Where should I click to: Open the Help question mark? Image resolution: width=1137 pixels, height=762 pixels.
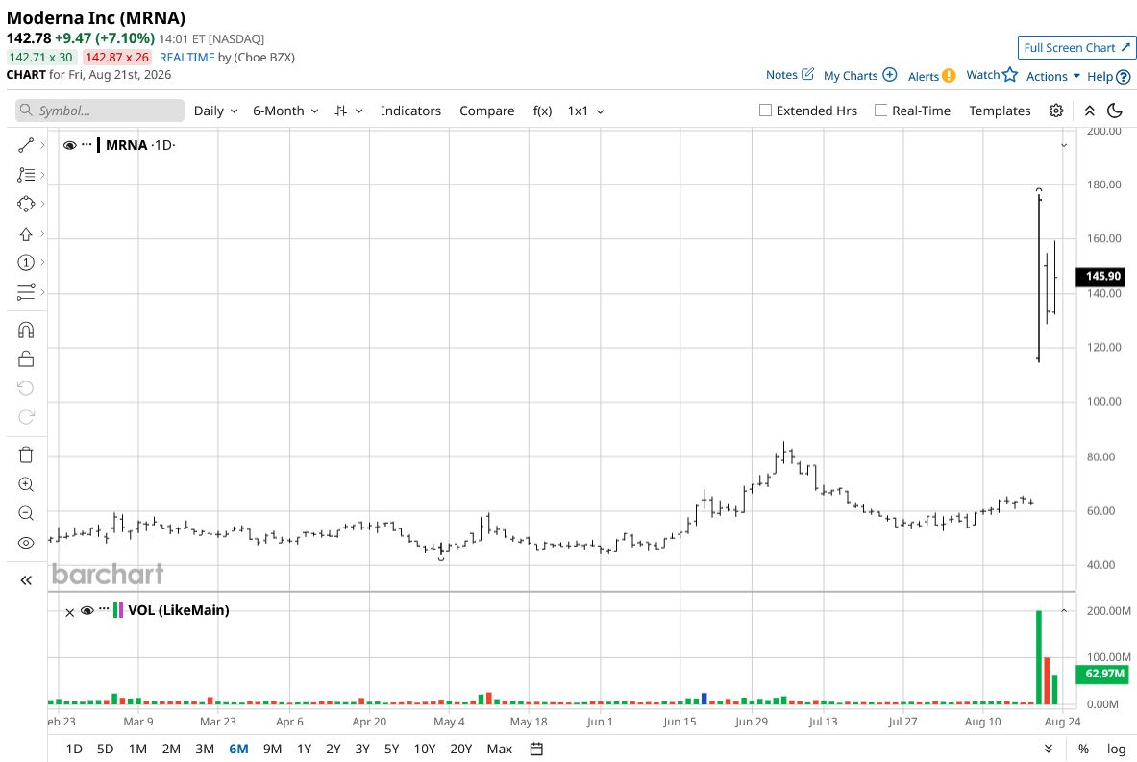click(x=1124, y=76)
